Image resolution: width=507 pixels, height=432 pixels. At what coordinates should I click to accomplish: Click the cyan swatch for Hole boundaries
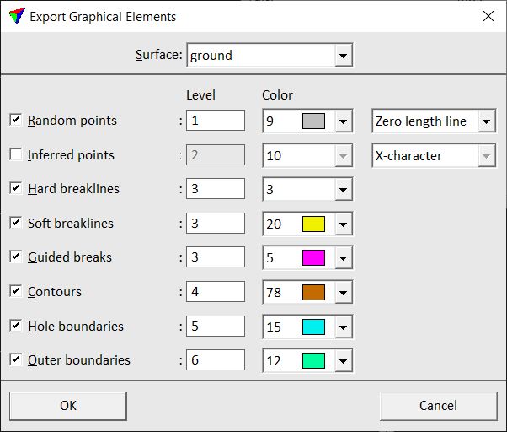[x=313, y=327]
